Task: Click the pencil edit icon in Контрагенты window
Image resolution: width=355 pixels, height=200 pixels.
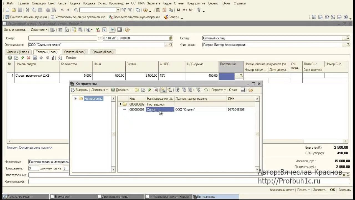Action: tap(149, 90)
